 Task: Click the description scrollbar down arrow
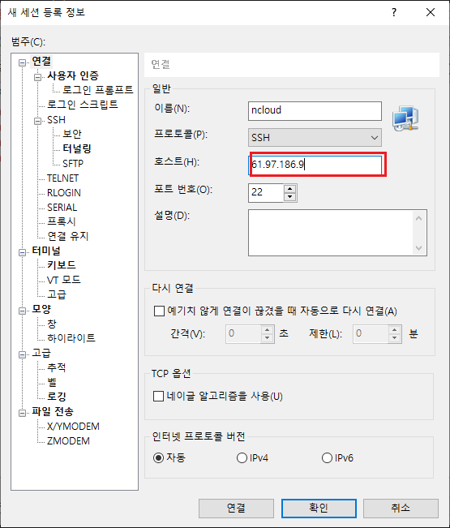coord(418,248)
